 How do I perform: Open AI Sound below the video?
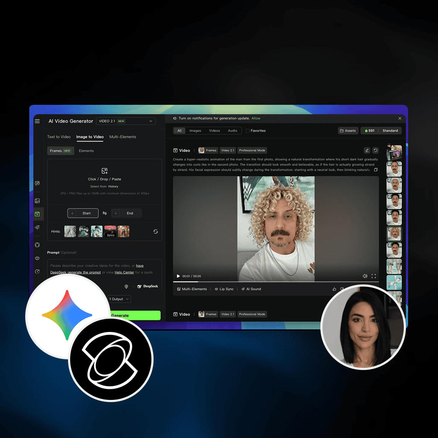coord(251,289)
